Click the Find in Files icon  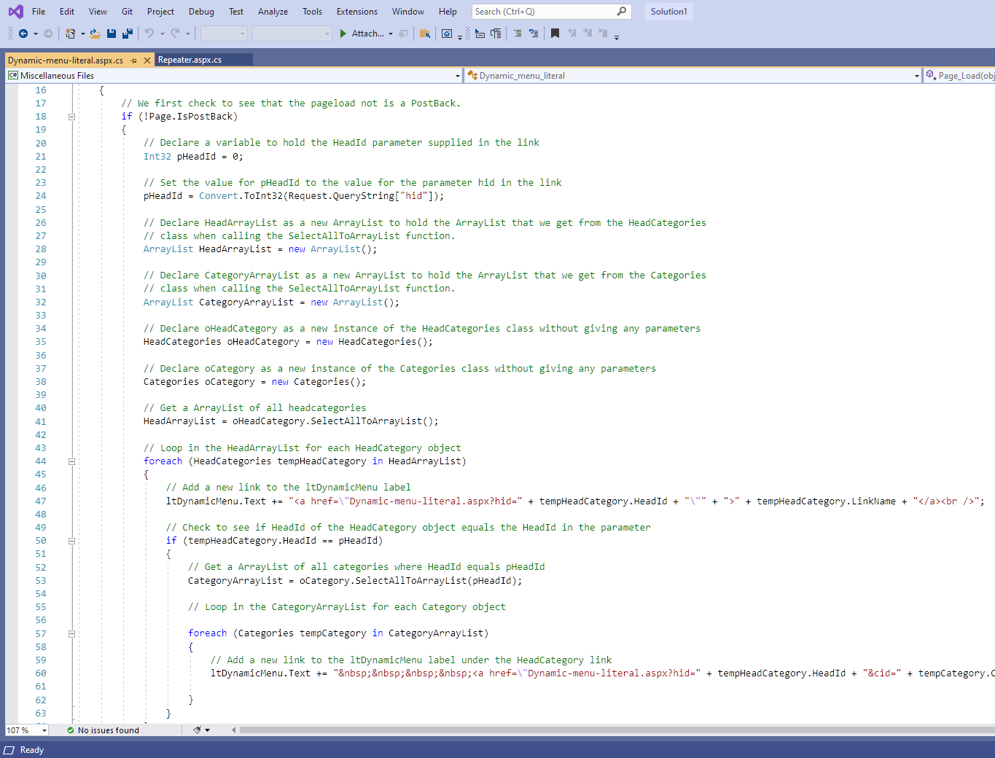tap(425, 34)
